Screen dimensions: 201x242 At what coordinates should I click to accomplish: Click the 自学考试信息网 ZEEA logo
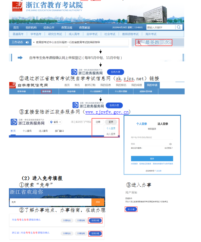point(13,85)
